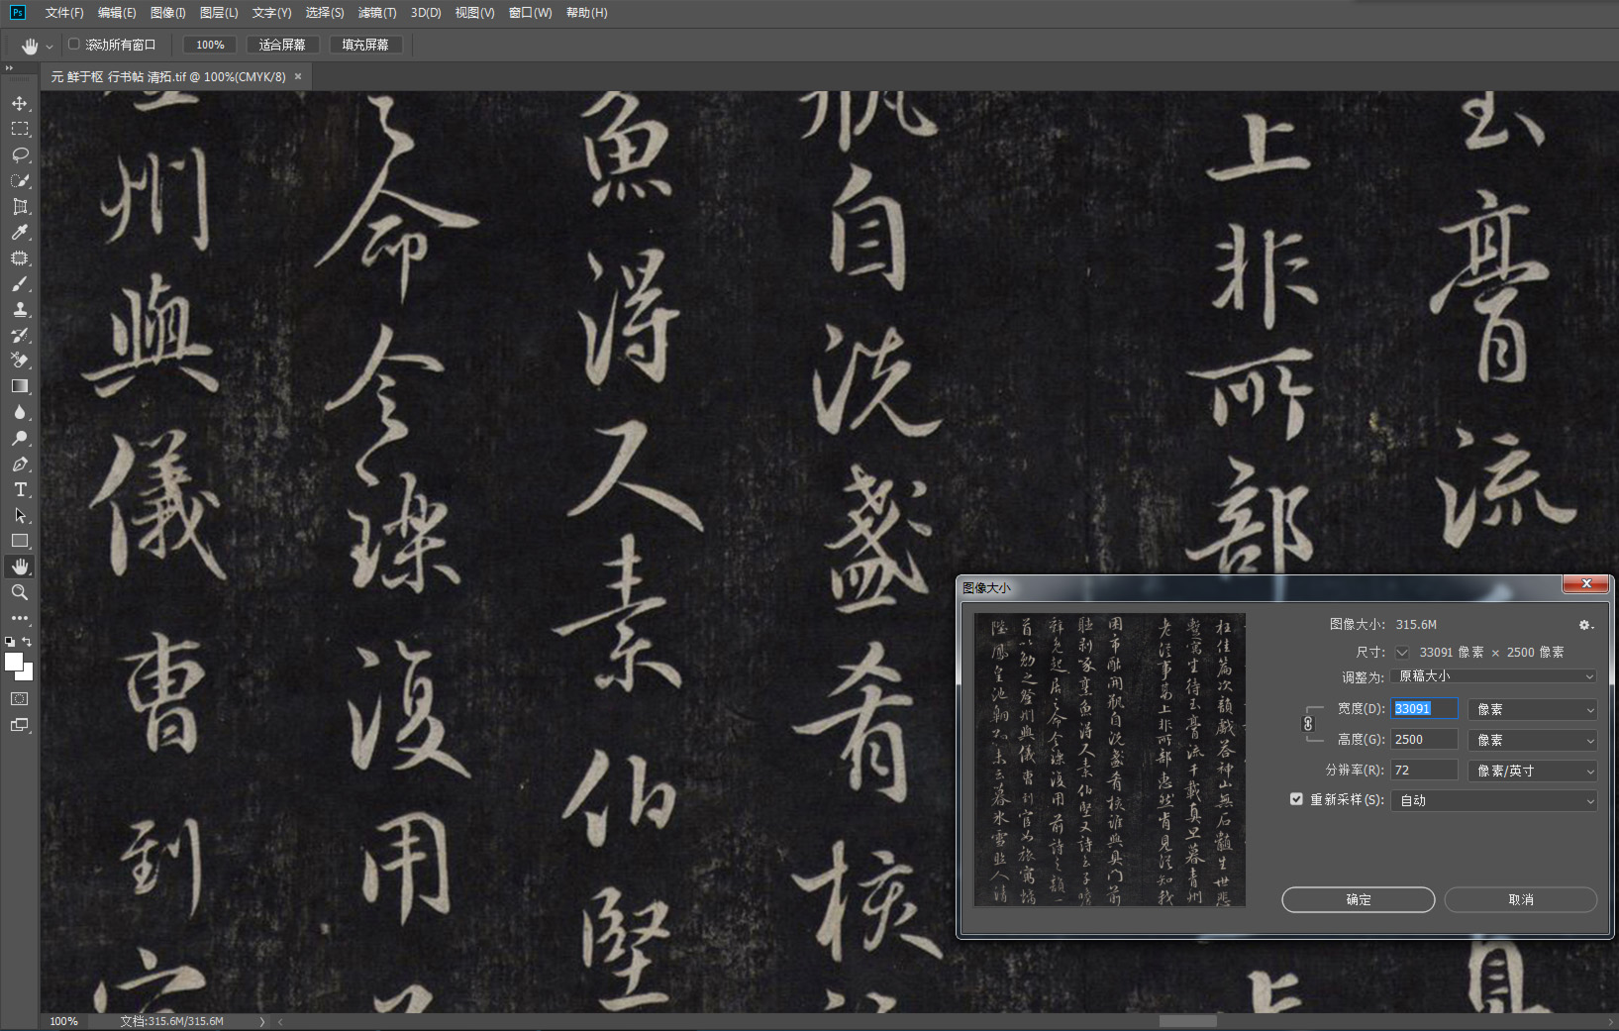This screenshot has width=1619, height=1031.
Task: Expand the 调整为 preset dropdown
Action: 1493,676
